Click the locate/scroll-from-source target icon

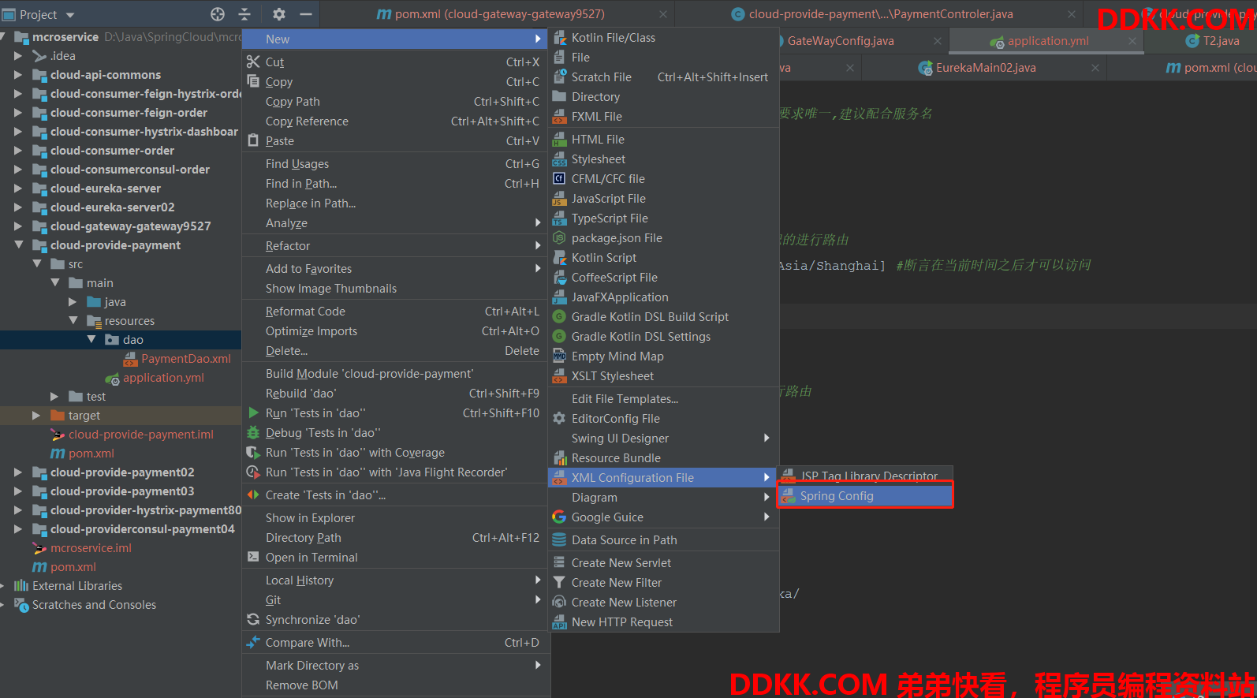pyautogui.click(x=218, y=14)
